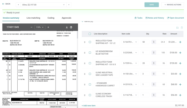
Task: Open Notes and History
Action: point(155,18)
